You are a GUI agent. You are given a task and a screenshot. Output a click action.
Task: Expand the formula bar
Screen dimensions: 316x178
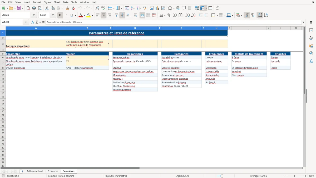[x=303, y=22]
